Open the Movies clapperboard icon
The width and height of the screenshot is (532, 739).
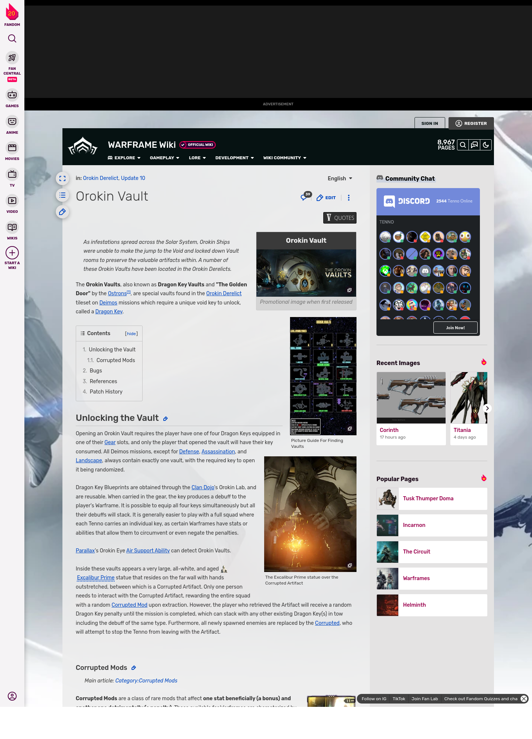click(12, 148)
